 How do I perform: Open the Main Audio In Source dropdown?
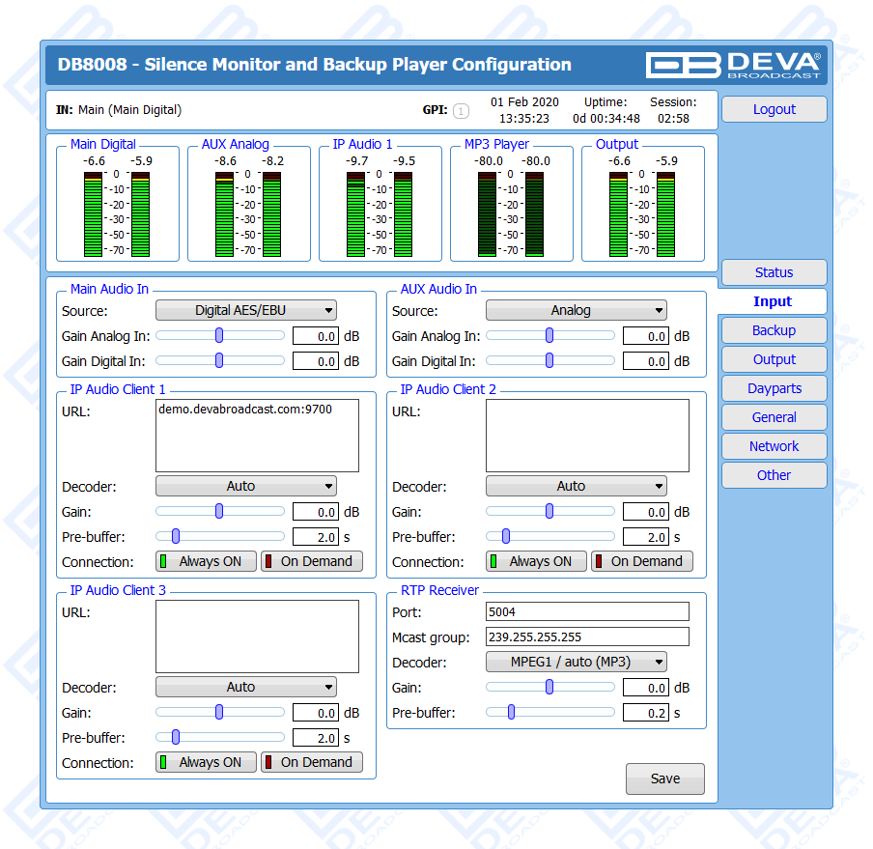246,311
